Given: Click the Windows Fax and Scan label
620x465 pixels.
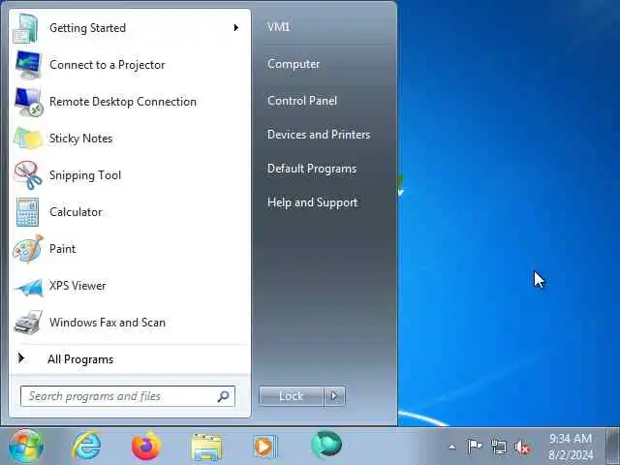Looking at the screenshot, I should coord(108,323).
